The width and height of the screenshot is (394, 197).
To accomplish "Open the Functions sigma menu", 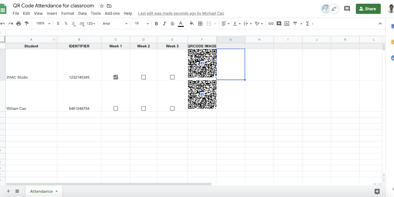I will click(307, 23).
